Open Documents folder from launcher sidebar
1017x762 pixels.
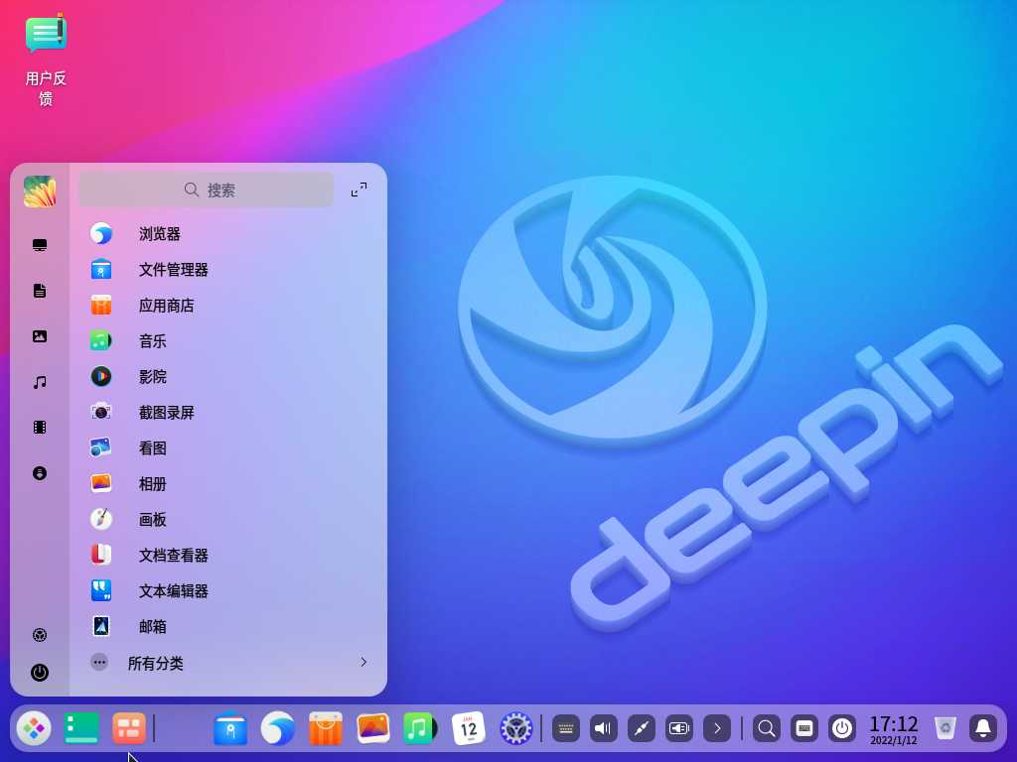click(x=40, y=291)
